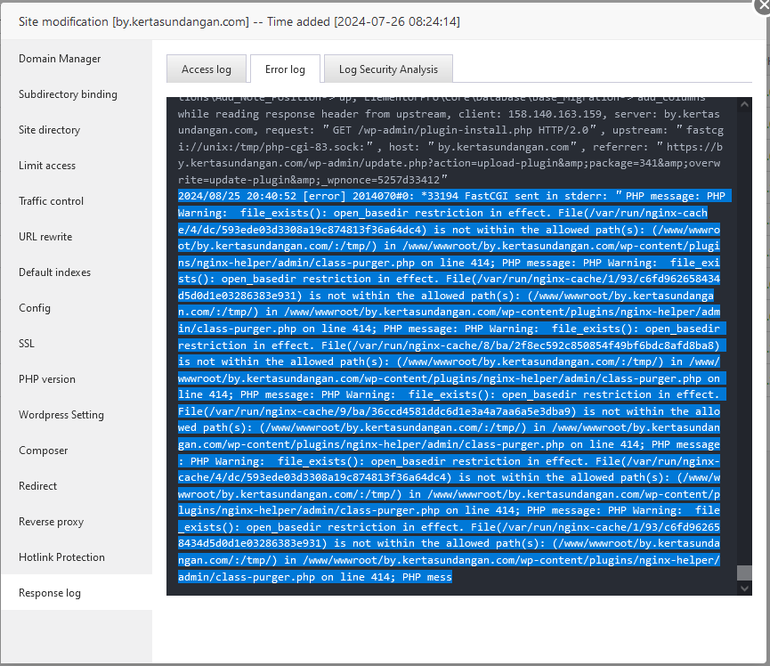Click the 'GET /wp-admin/plugin-install.php' request text
The image size is (770, 666).
coord(432,130)
